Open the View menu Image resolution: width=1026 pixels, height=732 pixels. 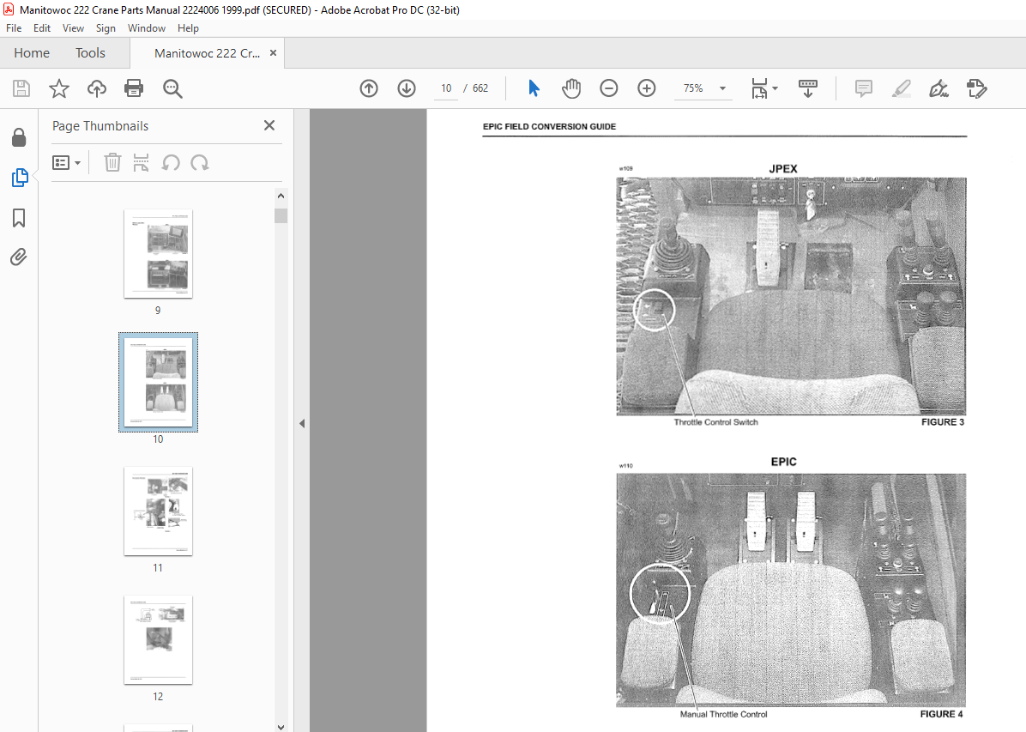click(x=73, y=28)
